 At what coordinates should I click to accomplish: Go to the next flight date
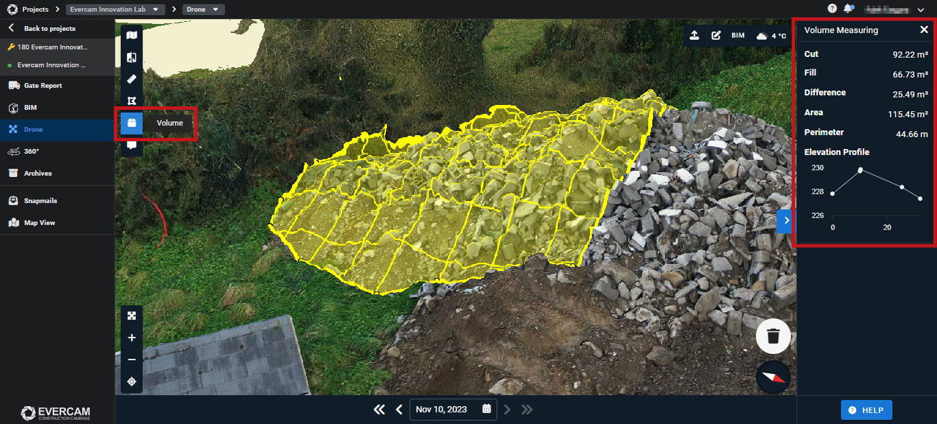[508, 410]
